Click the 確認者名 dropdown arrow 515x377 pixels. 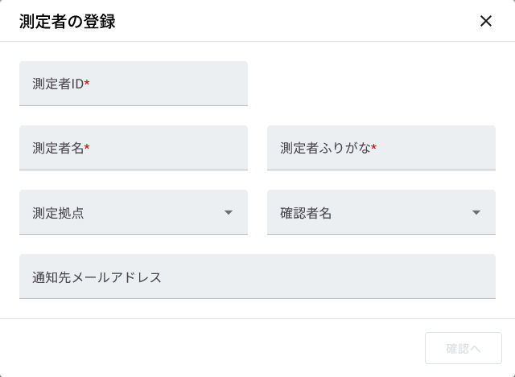(476, 213)
